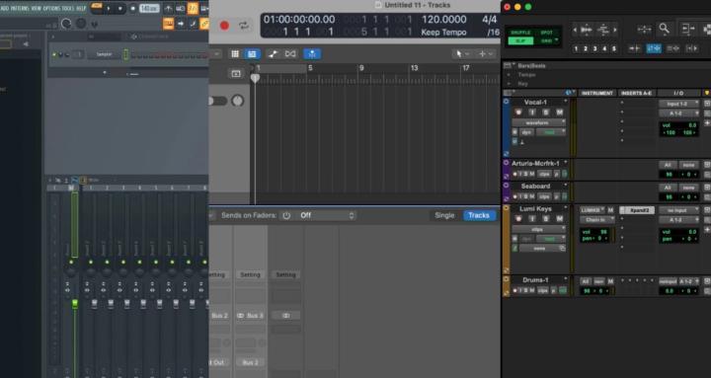Select Shuffle edit mode in Pro Tools
This screenshot has width=711, height=378.
point(520,33)
